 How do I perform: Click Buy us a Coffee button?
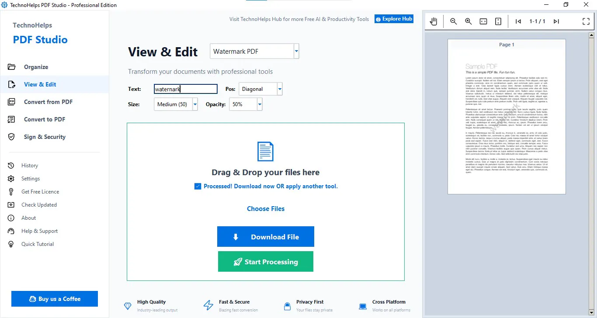tap(55, 299)
